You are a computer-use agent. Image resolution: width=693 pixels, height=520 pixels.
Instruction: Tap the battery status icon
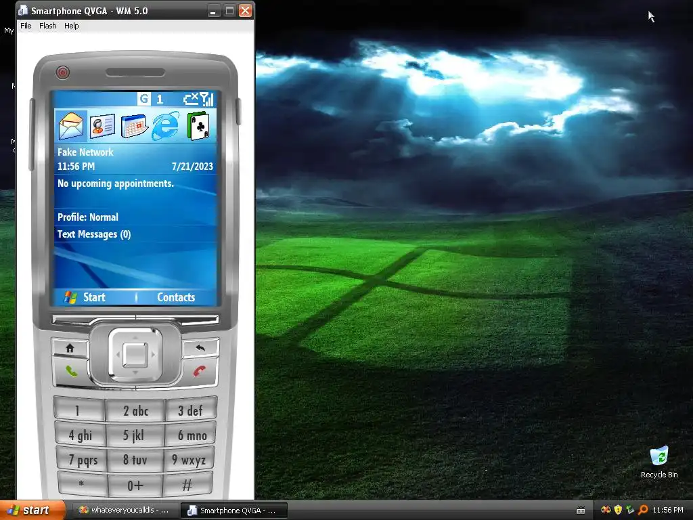pos(191,99)
